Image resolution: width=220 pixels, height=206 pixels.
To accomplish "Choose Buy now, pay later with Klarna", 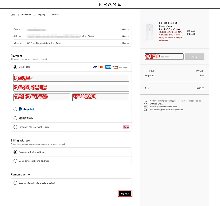I will (16, 127).
